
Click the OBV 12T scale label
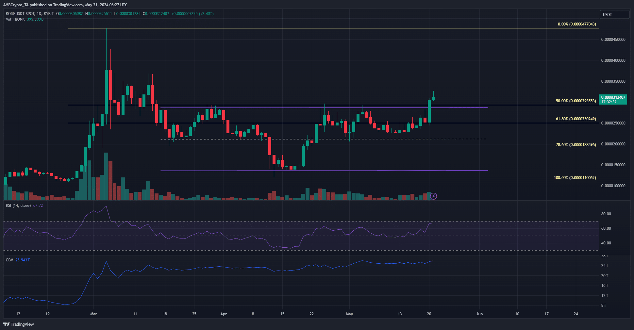[x=605, y=296]
